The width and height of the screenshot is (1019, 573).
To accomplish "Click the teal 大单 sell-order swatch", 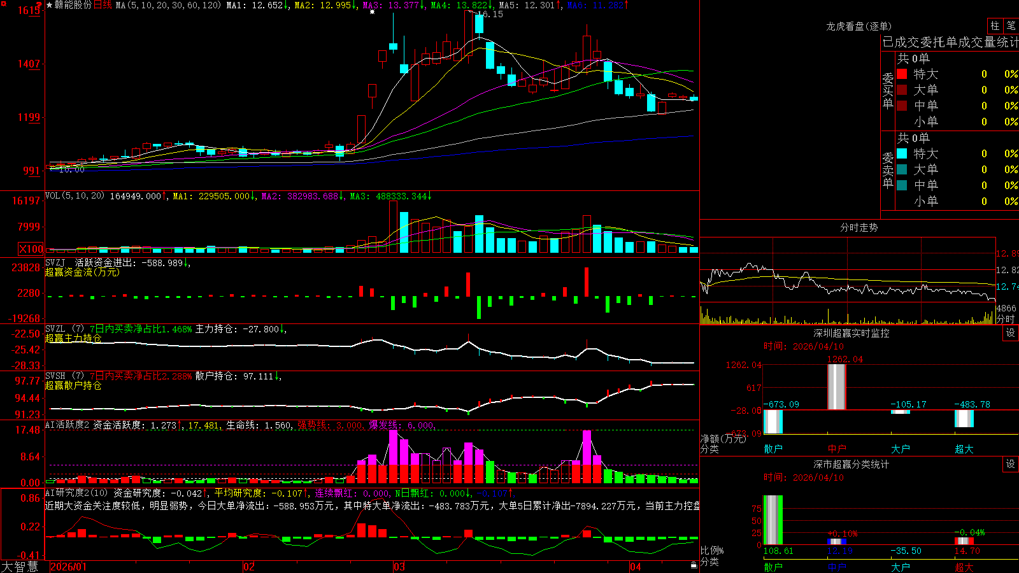I will (x=902, y=169).
